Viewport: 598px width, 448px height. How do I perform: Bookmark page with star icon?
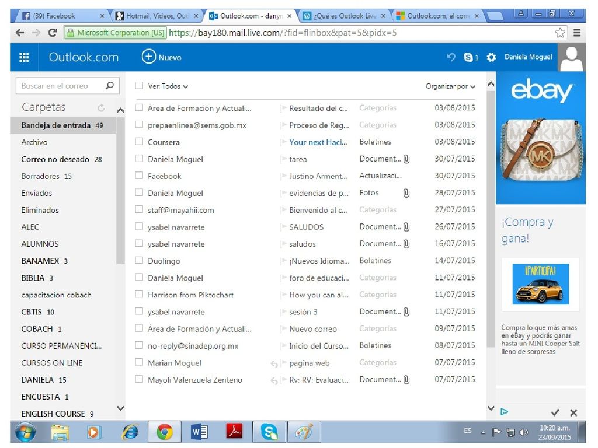(560, 33)
